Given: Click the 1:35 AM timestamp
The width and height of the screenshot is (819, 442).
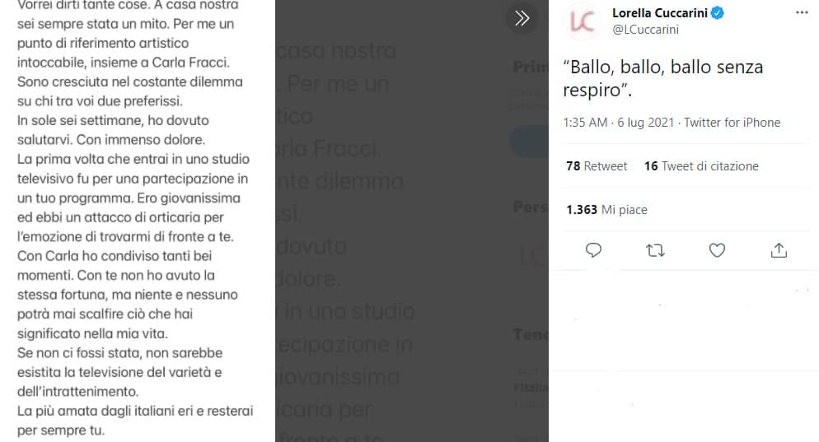Looking at the screenshot, I should click(x=585, y=123).
